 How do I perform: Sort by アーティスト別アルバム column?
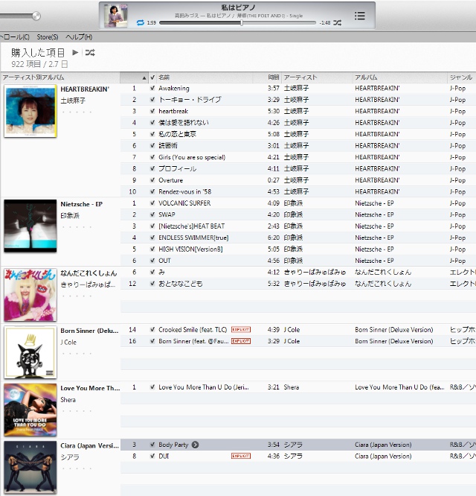(60, 77)
